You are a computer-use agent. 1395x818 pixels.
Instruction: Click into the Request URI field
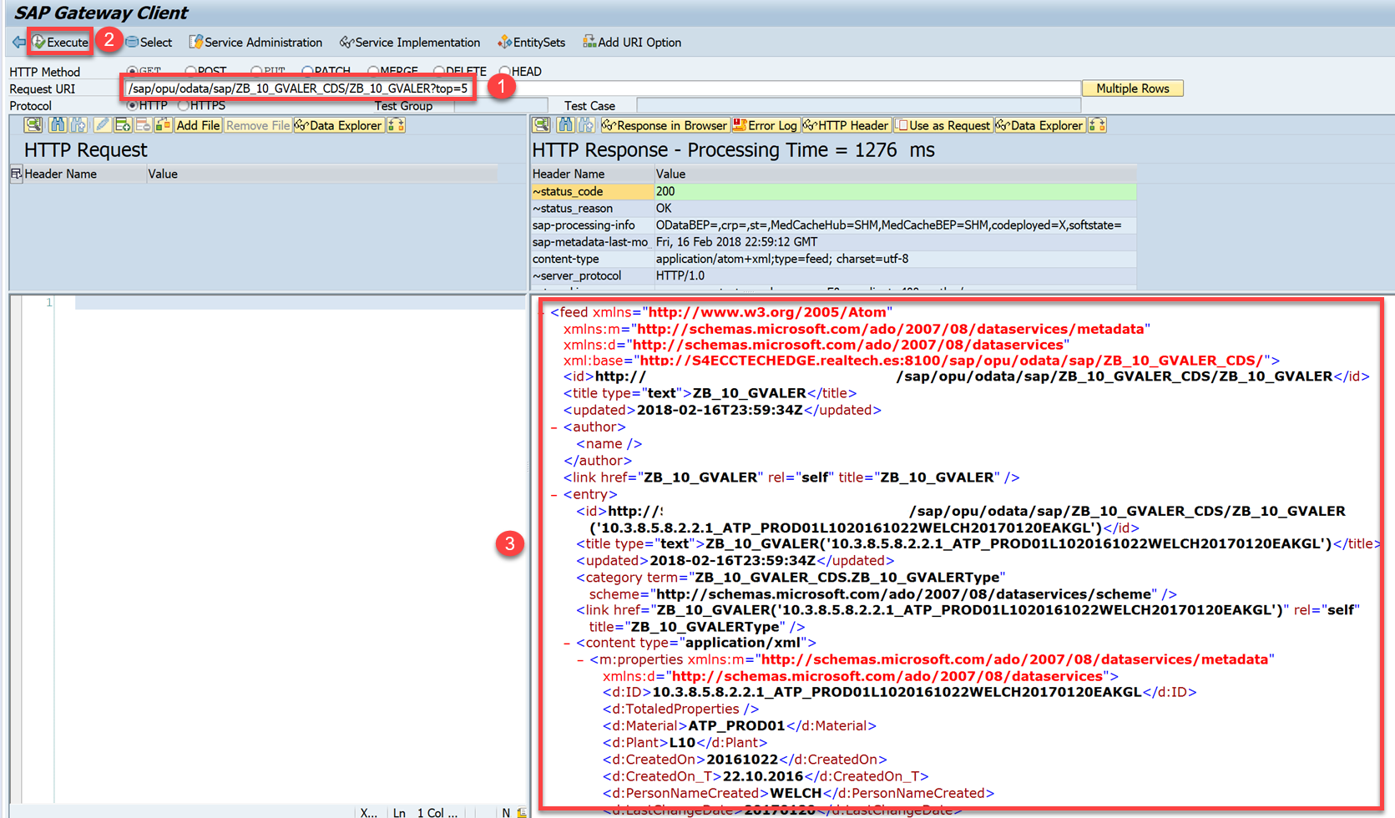tap(602, 88)
